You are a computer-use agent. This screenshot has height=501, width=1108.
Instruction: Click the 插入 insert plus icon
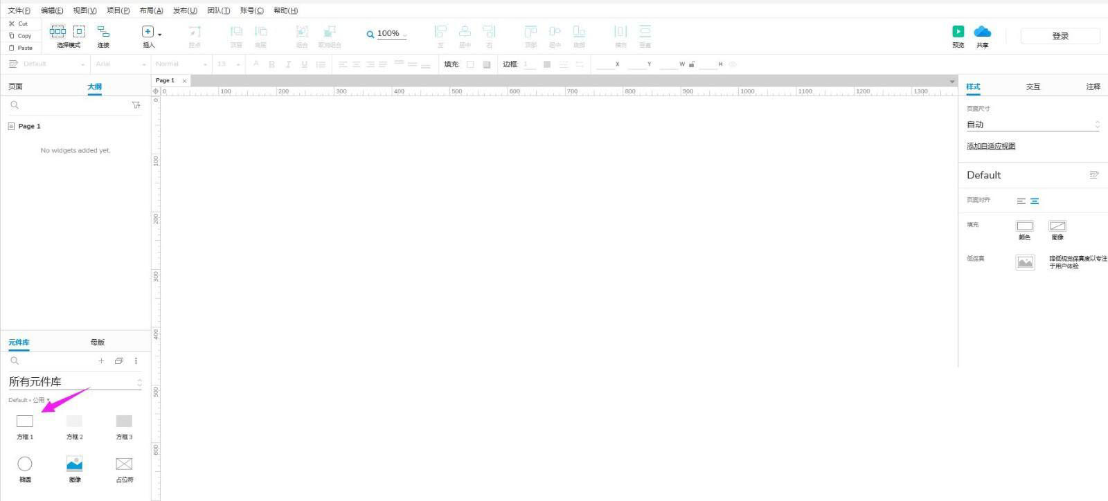point(148,32)
